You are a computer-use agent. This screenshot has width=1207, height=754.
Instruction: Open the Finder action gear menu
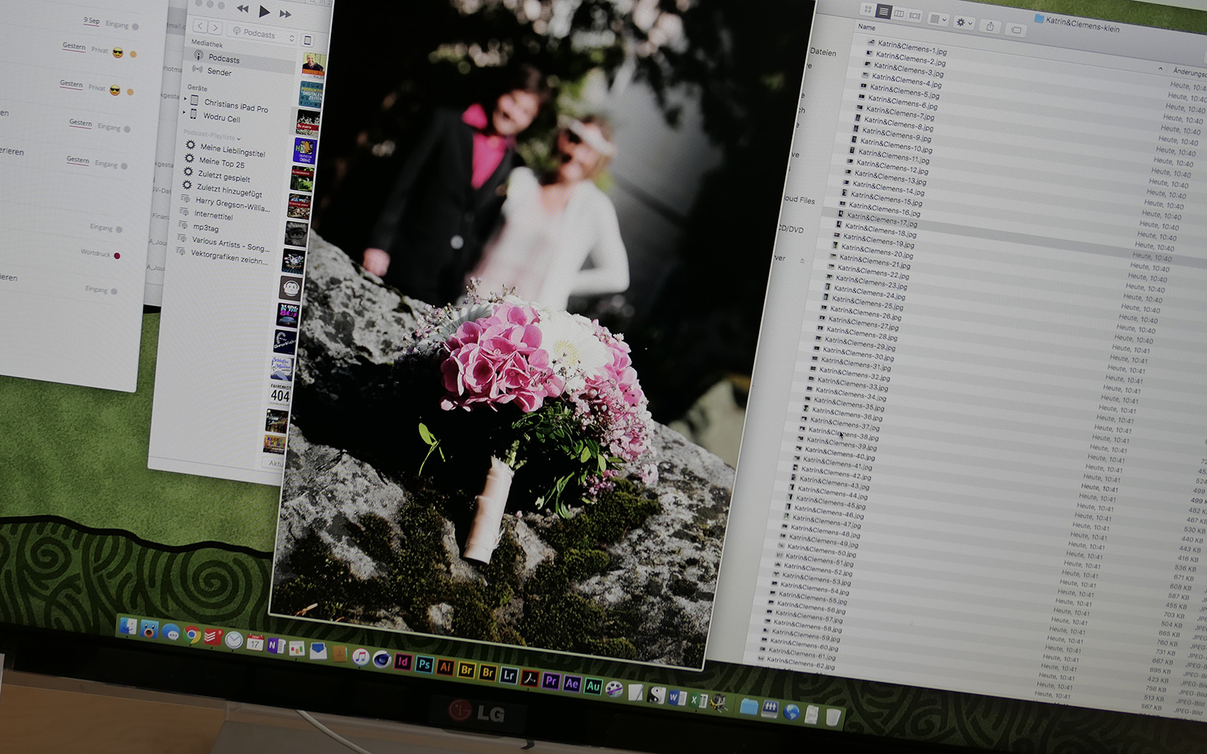(964, 23)
